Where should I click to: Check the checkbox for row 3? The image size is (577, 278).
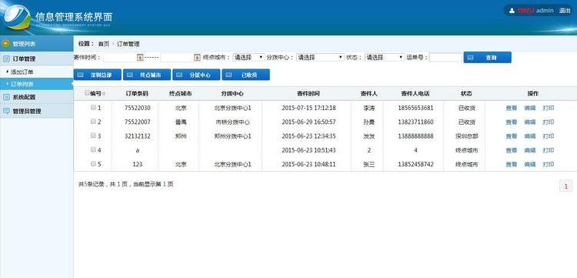click(93, 136)
